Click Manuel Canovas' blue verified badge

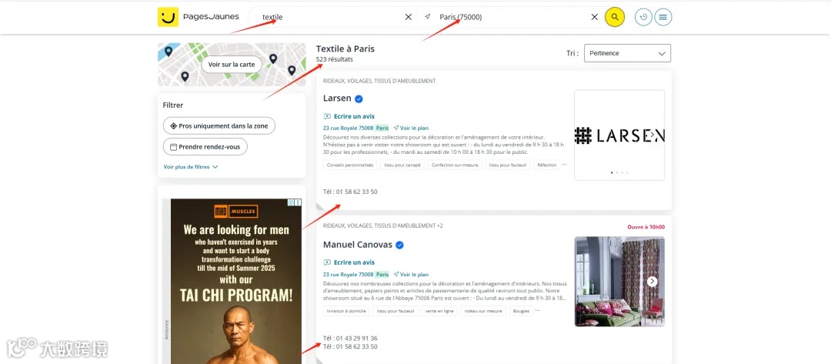400,245
